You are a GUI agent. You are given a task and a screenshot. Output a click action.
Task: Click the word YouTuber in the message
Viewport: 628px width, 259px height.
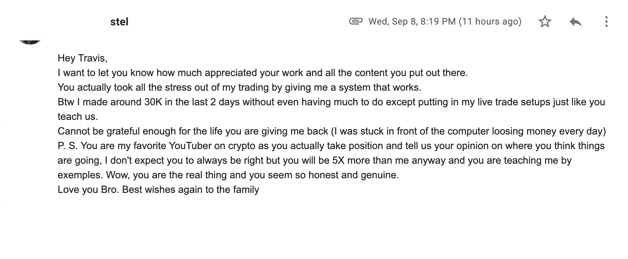point(190,146)
